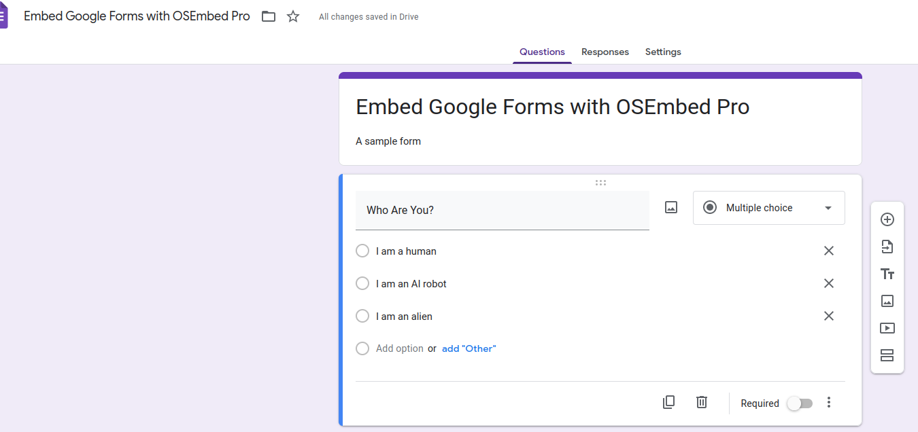Screen dimensions: 918x432
Task: Delete the question with trash icon
Action: point(702,402)
